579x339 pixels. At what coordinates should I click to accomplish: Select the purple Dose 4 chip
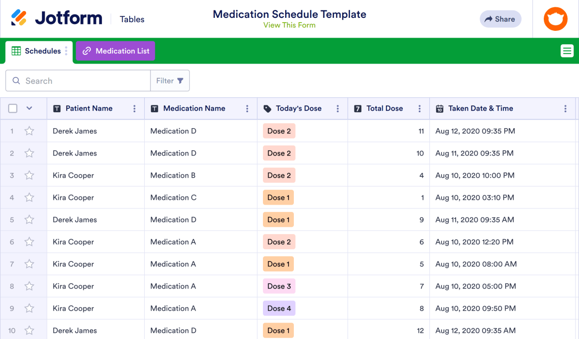[x=279, y=308]
